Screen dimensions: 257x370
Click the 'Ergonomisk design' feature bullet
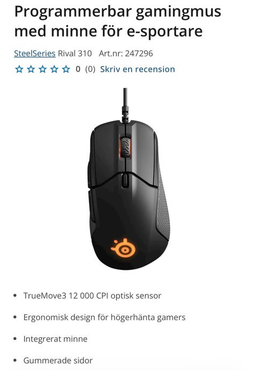click(x=104, y=318)
